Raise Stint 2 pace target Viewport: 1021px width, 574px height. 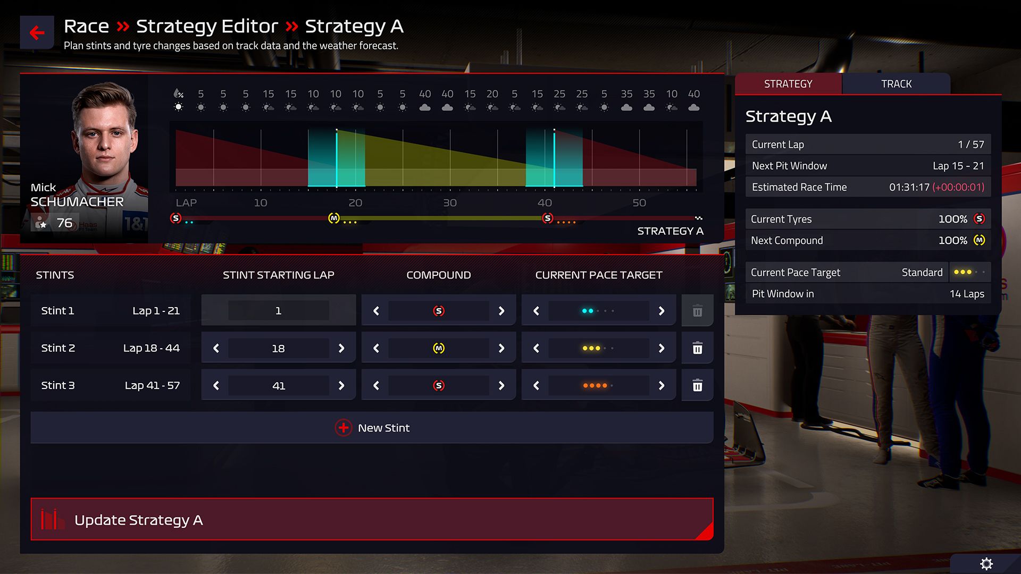coord(661,348)
